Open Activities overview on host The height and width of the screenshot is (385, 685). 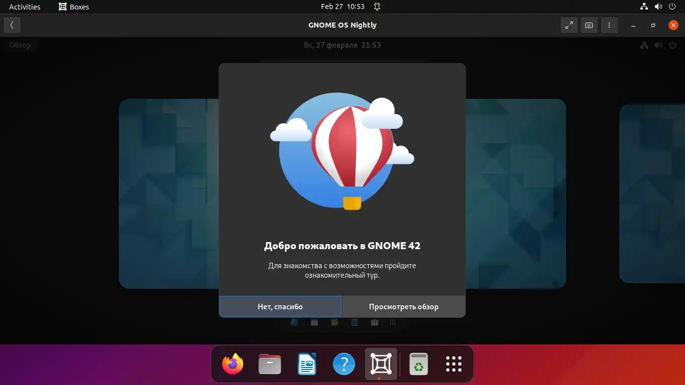click(25, 7)
